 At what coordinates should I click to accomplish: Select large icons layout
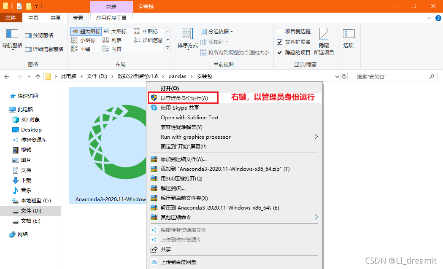115,31
